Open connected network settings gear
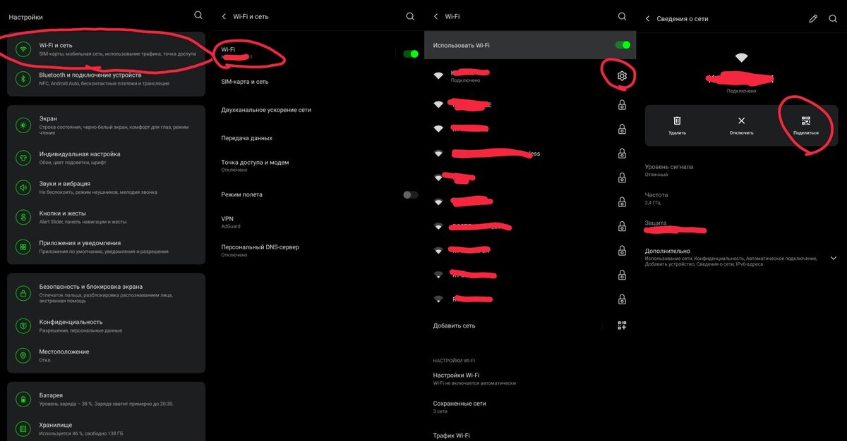Viewport: 847px width, 441px height. (x=622, y=75)
